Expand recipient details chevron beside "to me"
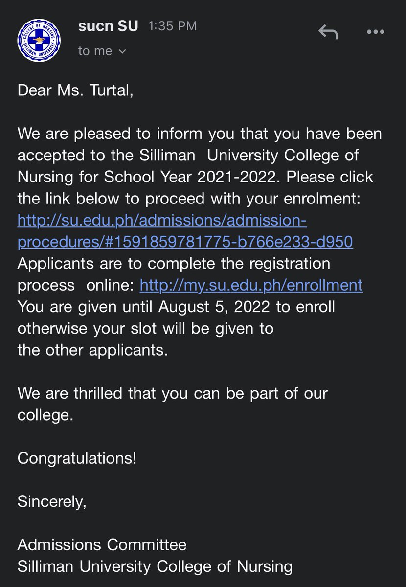406x587 pixels. (122, 51)
